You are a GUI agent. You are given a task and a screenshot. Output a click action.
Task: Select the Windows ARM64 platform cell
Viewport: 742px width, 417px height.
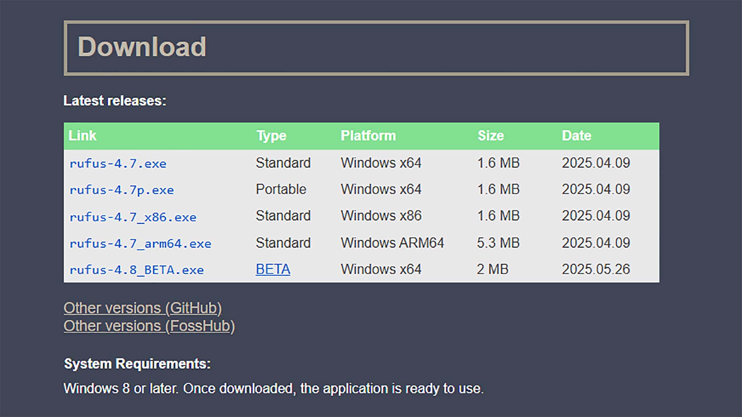(392, 243)
